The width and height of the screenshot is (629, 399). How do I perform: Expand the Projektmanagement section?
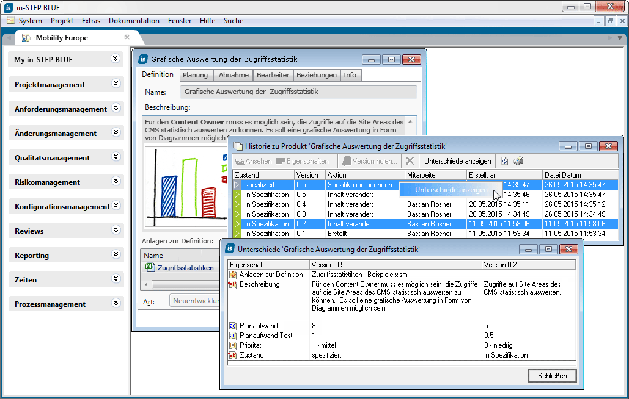(x=116, y=83)
